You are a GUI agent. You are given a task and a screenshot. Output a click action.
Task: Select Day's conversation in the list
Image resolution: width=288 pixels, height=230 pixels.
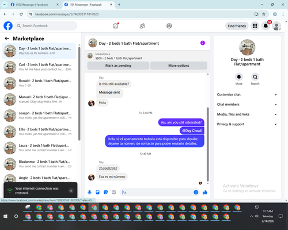point(39,51)
